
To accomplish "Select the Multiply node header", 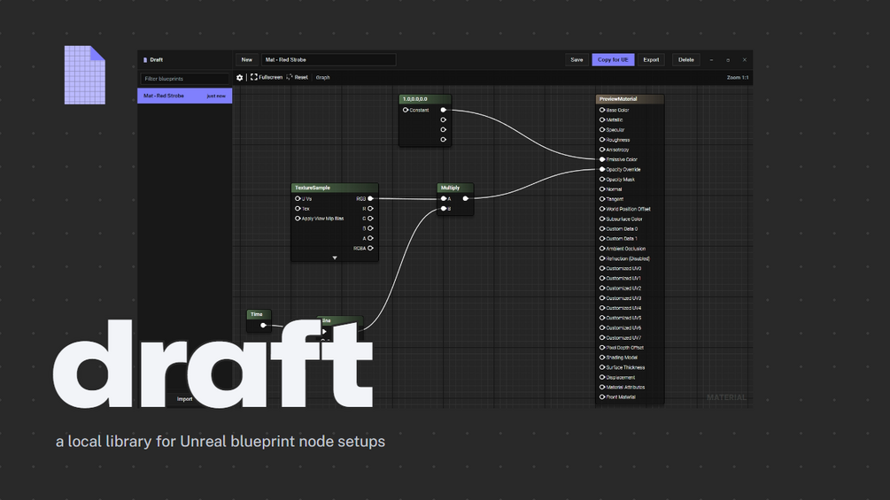I will [x=455, y=188].
